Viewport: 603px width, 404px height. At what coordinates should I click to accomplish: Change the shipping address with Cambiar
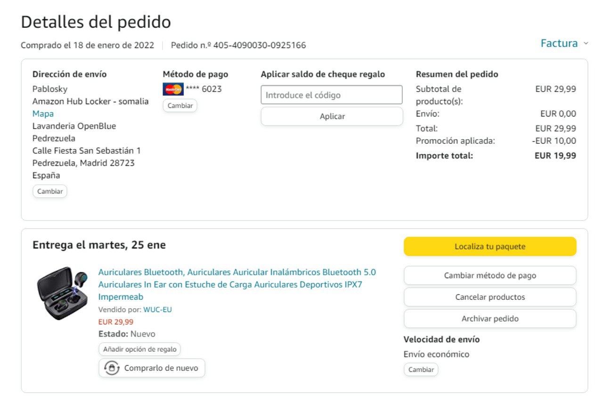point(50,191)
